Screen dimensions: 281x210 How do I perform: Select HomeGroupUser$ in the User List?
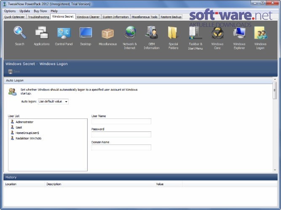[27, 133]
